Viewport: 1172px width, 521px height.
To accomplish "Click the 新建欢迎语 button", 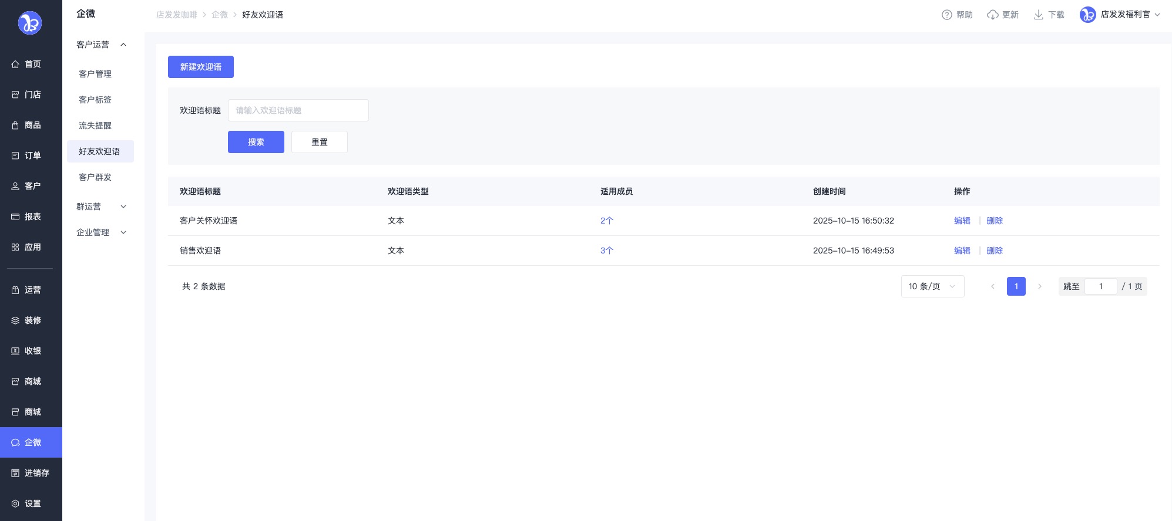I will pos(201,67).
